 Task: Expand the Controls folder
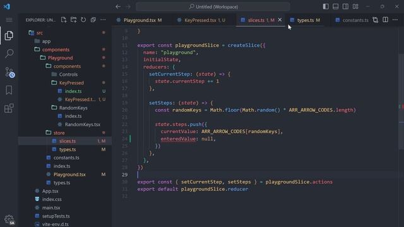[x=68, y=74]
